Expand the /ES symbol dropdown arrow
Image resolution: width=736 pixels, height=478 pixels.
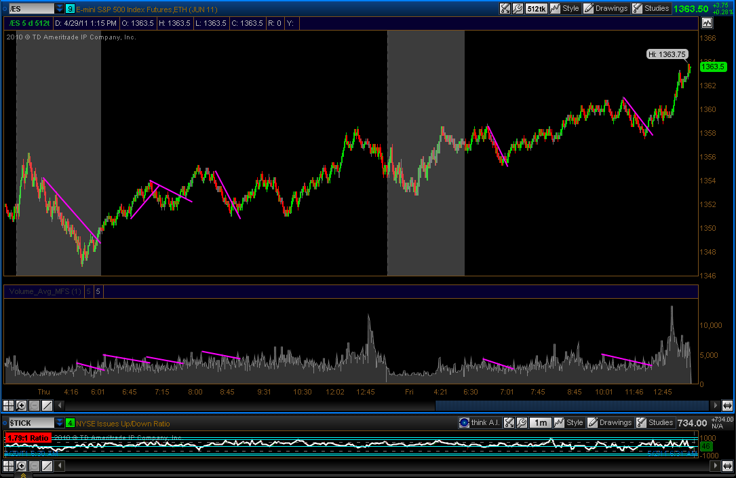(60, 9)
